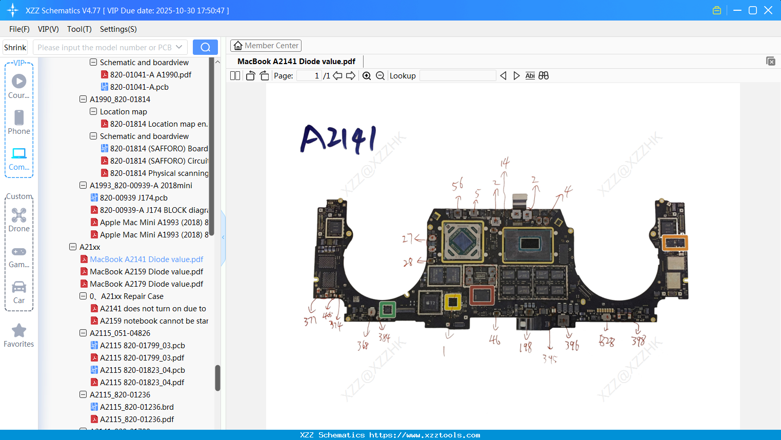Click the Abi text match option icon
The height and width of the screenshot is (440, 781).
click(530, 76)
